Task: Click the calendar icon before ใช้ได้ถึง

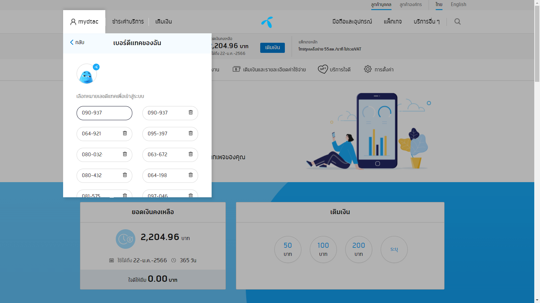Action: [x=112, y=260]
